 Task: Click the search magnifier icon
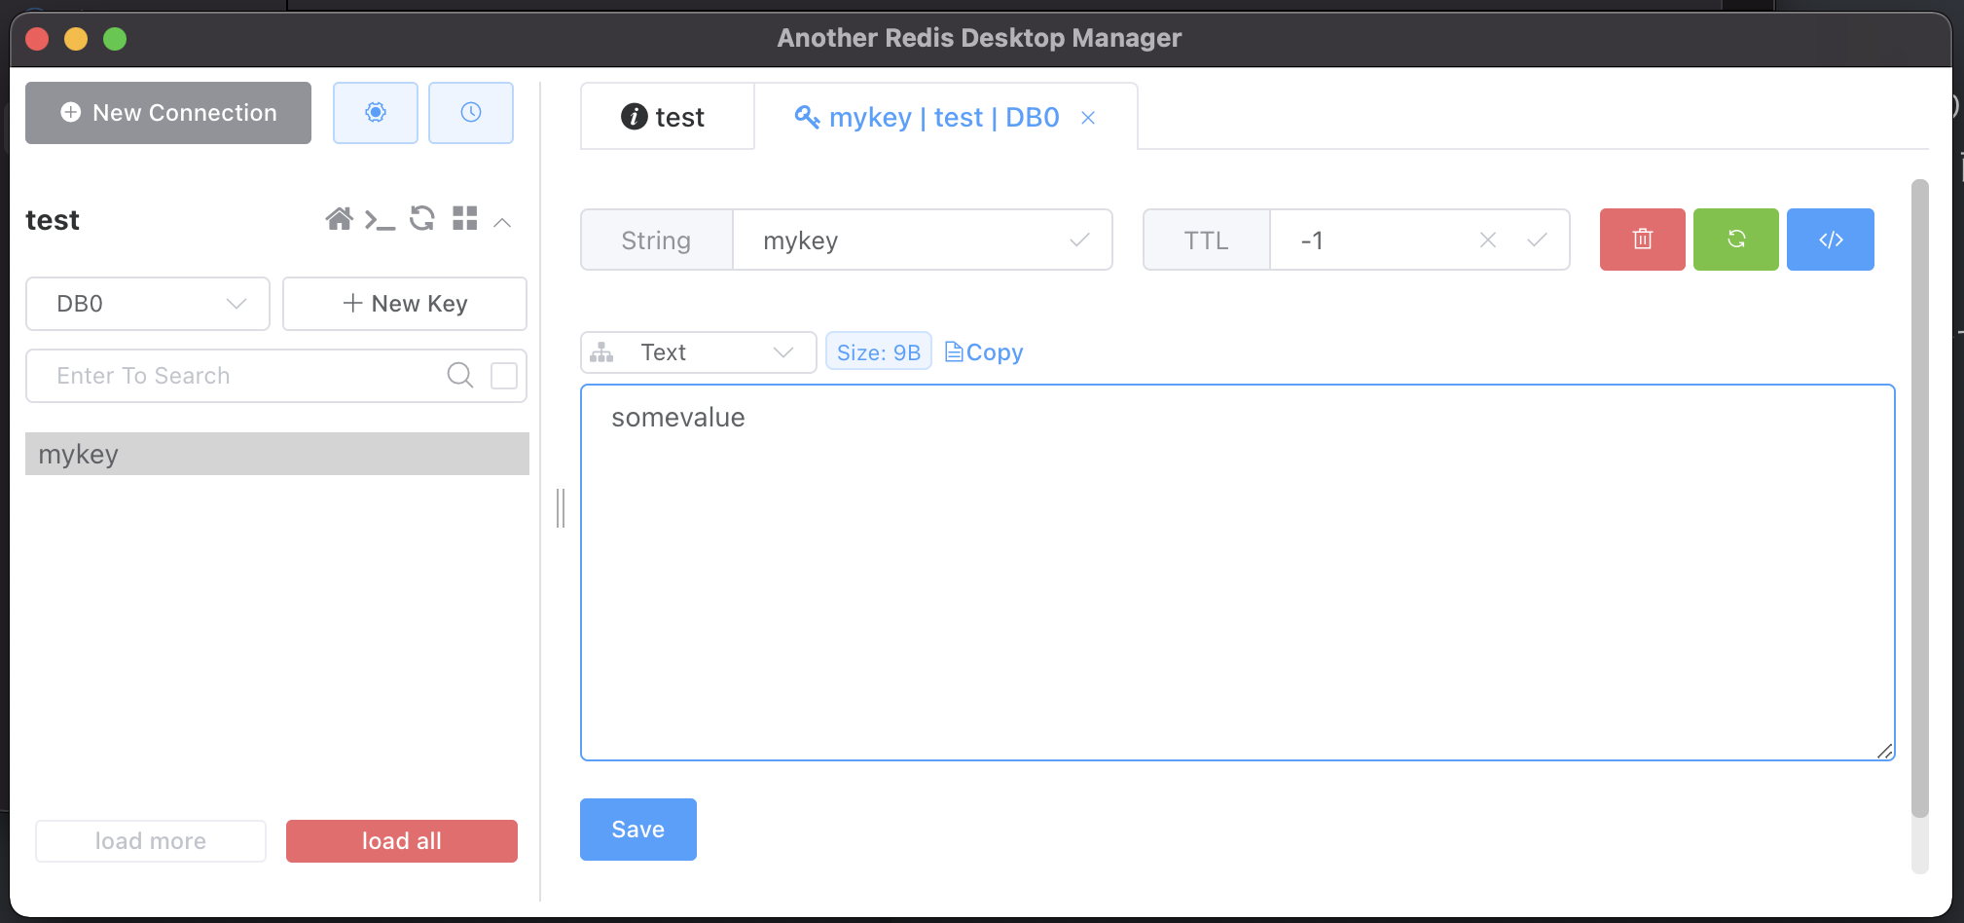coord(459,375)
